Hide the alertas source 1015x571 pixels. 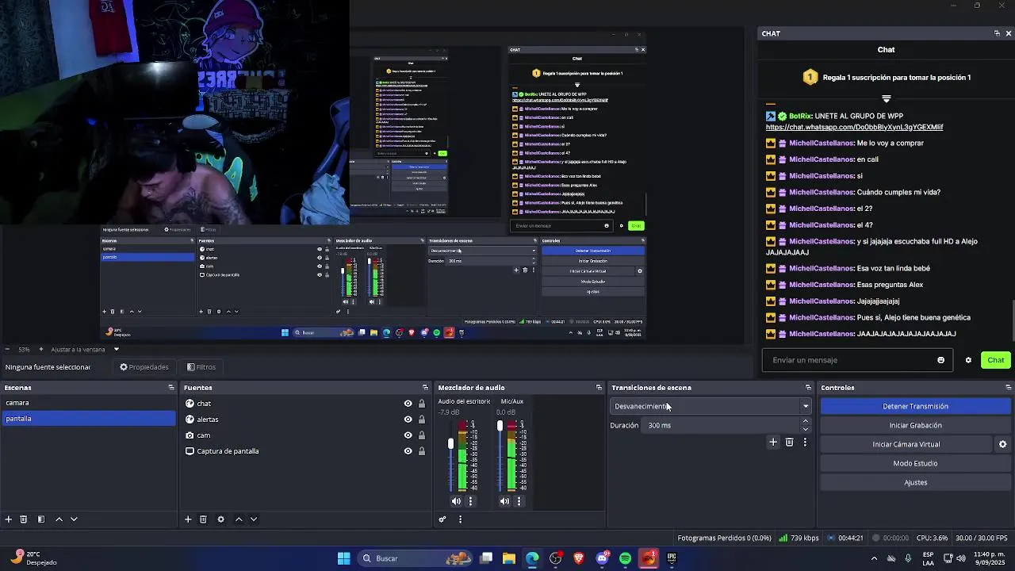click(408, 420)
